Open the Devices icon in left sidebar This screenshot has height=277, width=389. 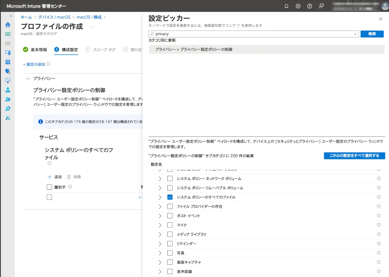coord(8,53)
